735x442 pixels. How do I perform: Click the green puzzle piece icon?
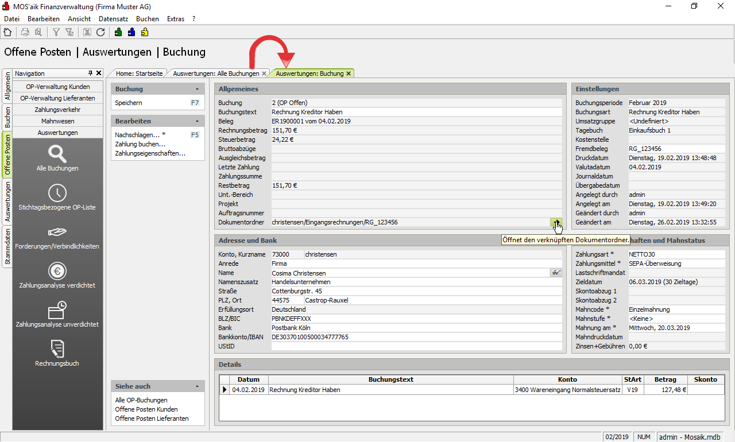[118, 33]
